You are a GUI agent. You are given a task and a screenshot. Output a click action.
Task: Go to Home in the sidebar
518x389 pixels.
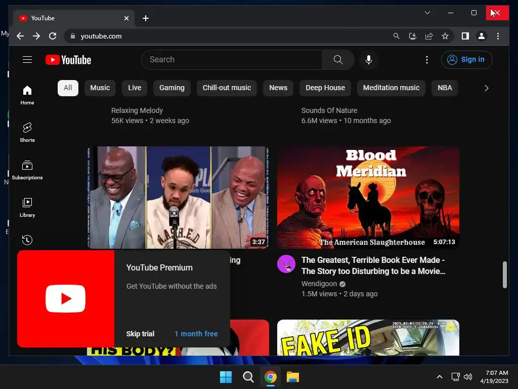[27, 95]
